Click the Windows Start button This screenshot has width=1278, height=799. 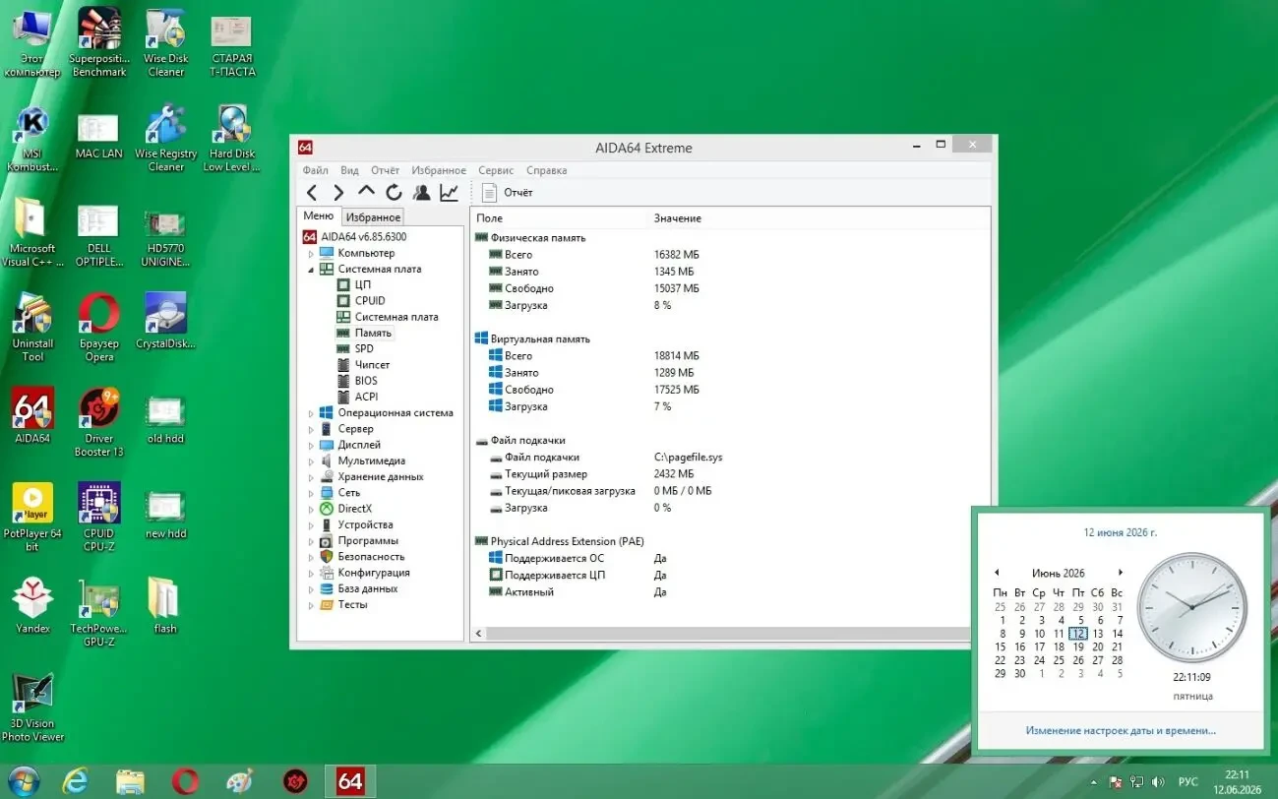click(23, 781)
